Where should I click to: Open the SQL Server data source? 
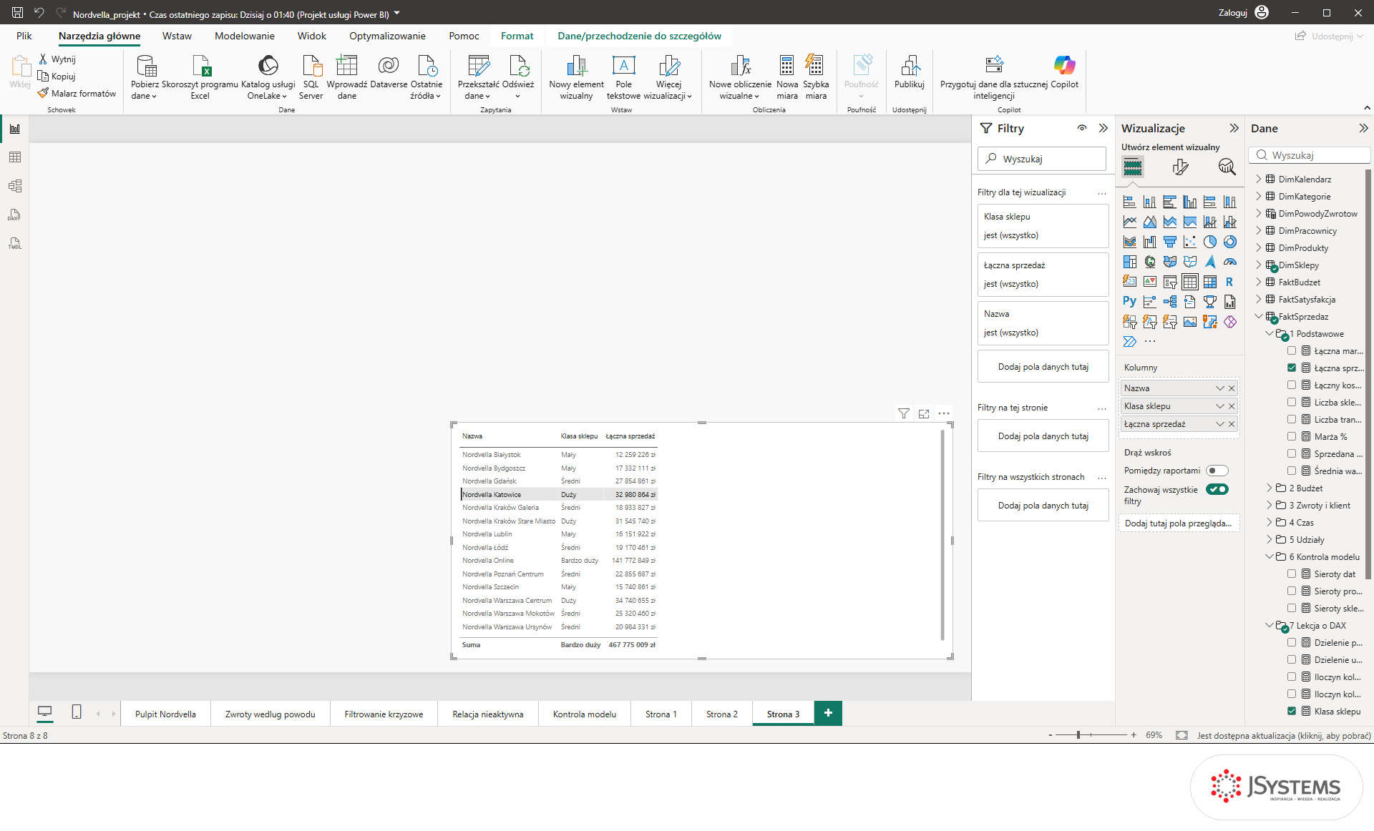pos(311,77)
